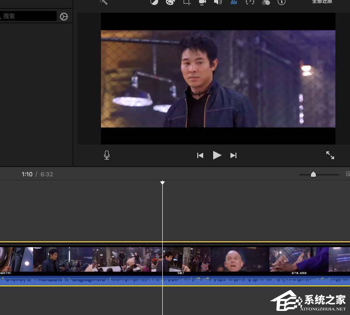Open browser settings gear next to search
This screenshot has height=315, width=350.
[64, 16]
